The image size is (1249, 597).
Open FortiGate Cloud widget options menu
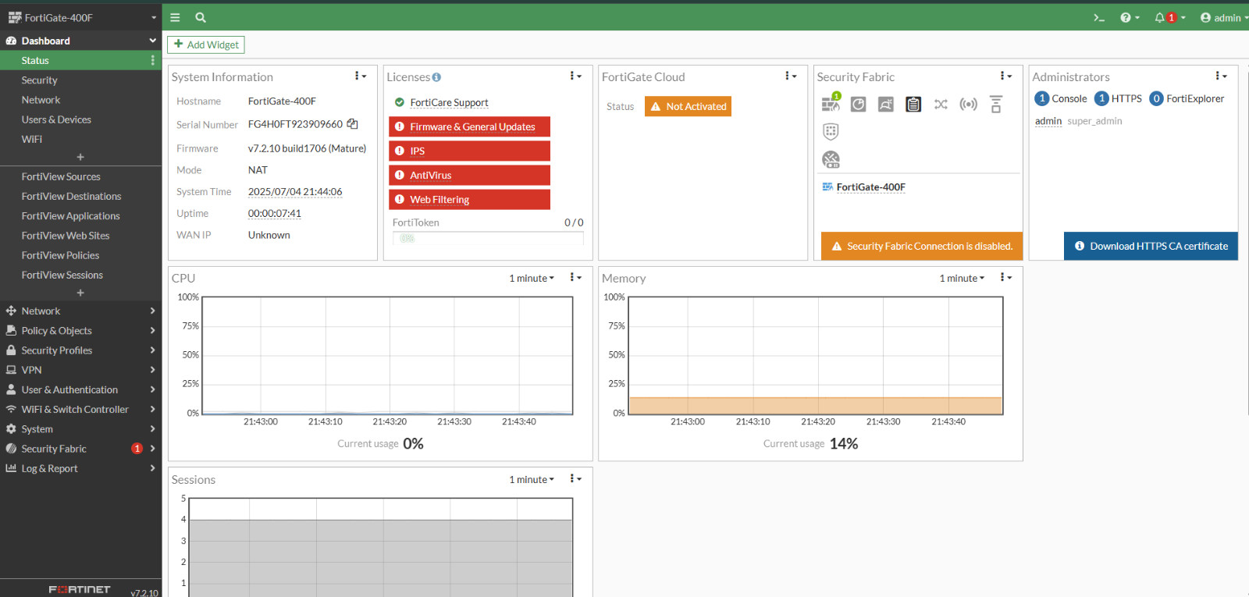tap(791, 76)
